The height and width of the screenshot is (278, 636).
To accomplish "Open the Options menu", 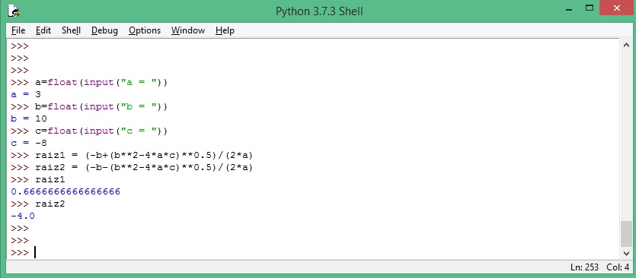I will click(x=145, y=30).
